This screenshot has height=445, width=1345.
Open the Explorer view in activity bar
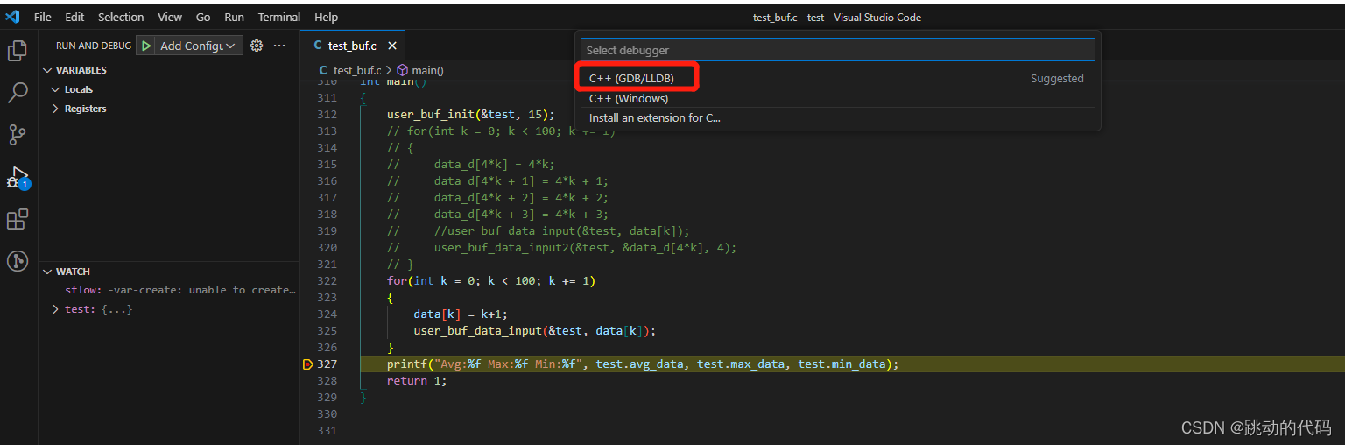coord(18,51)
